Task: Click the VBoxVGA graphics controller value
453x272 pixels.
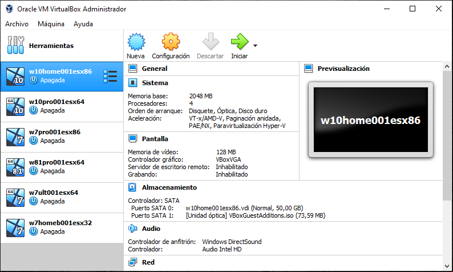Action: click(x=228, y=160)
